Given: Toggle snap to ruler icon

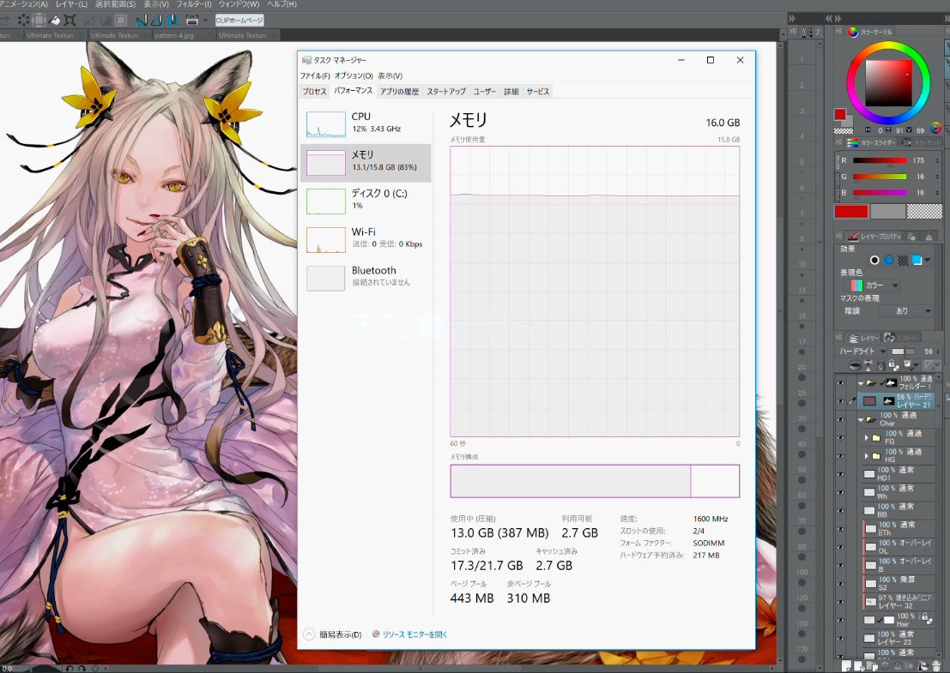Looking at the screenshot, I should pos(141,20).
